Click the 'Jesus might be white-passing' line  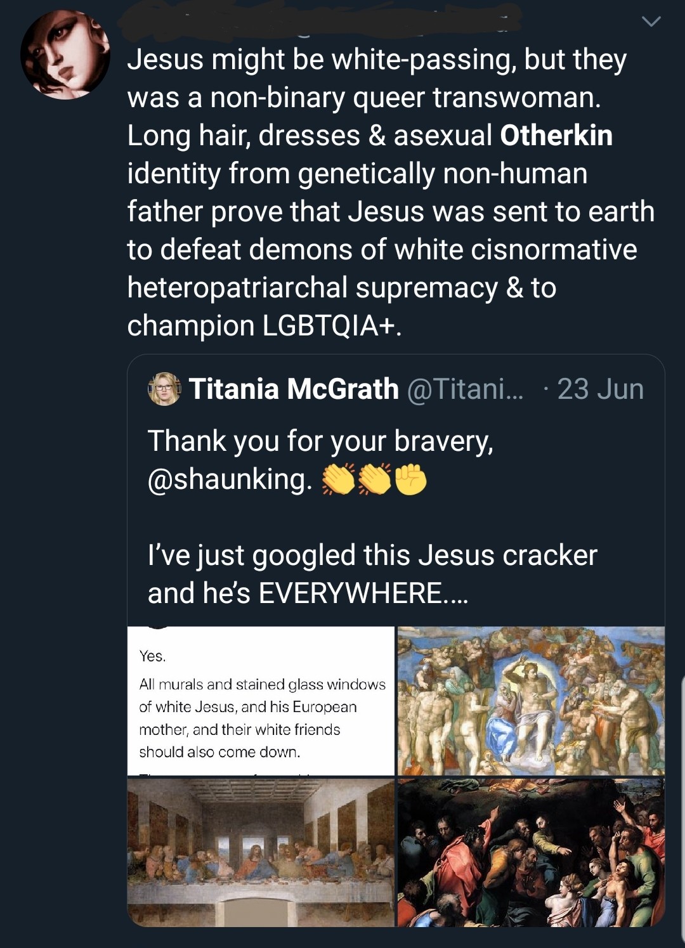coord(377,60)
